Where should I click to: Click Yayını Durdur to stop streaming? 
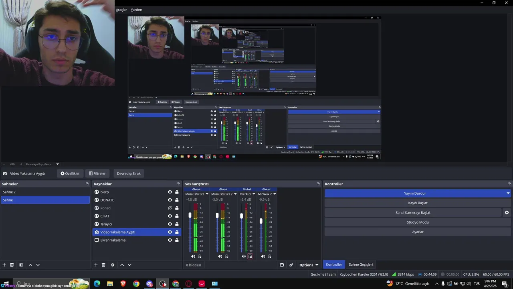415,193
